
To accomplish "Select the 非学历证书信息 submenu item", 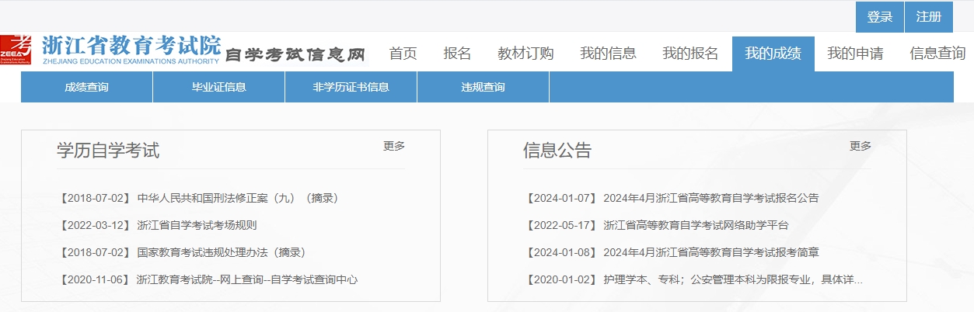I will coord(351,87).
